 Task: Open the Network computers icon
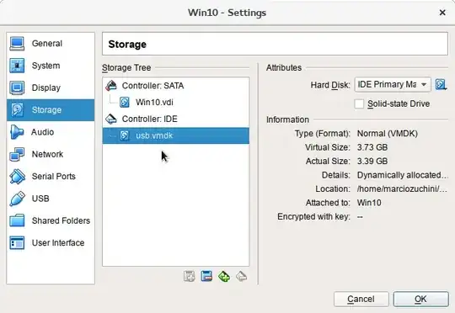click(x=17, y=154)
